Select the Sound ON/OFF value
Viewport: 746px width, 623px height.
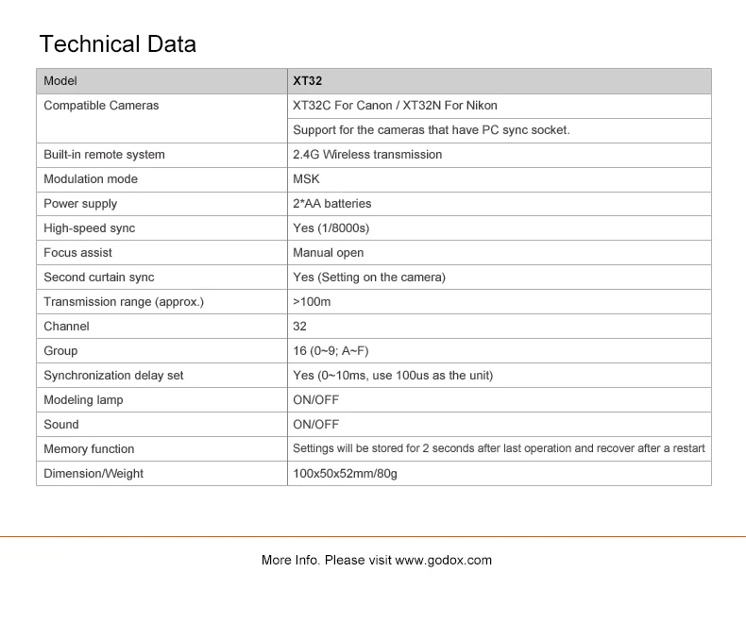(x=316, y=425)
